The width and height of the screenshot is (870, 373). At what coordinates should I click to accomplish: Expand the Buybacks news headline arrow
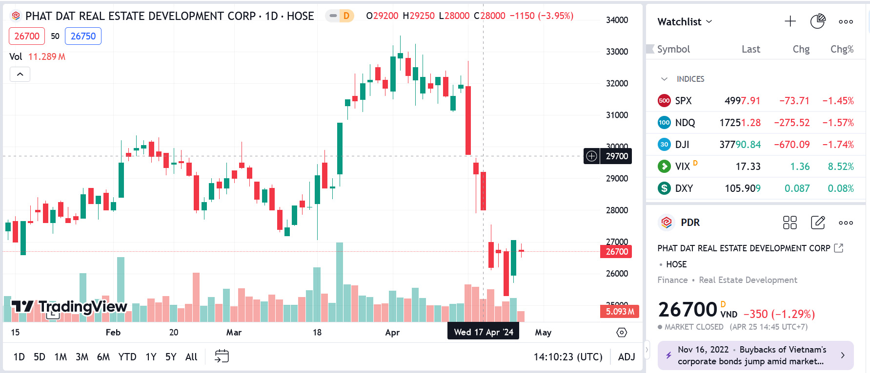[x=842, y=355]
